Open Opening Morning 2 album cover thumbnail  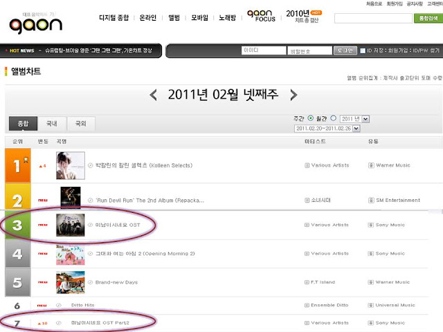tap(71, 255)
